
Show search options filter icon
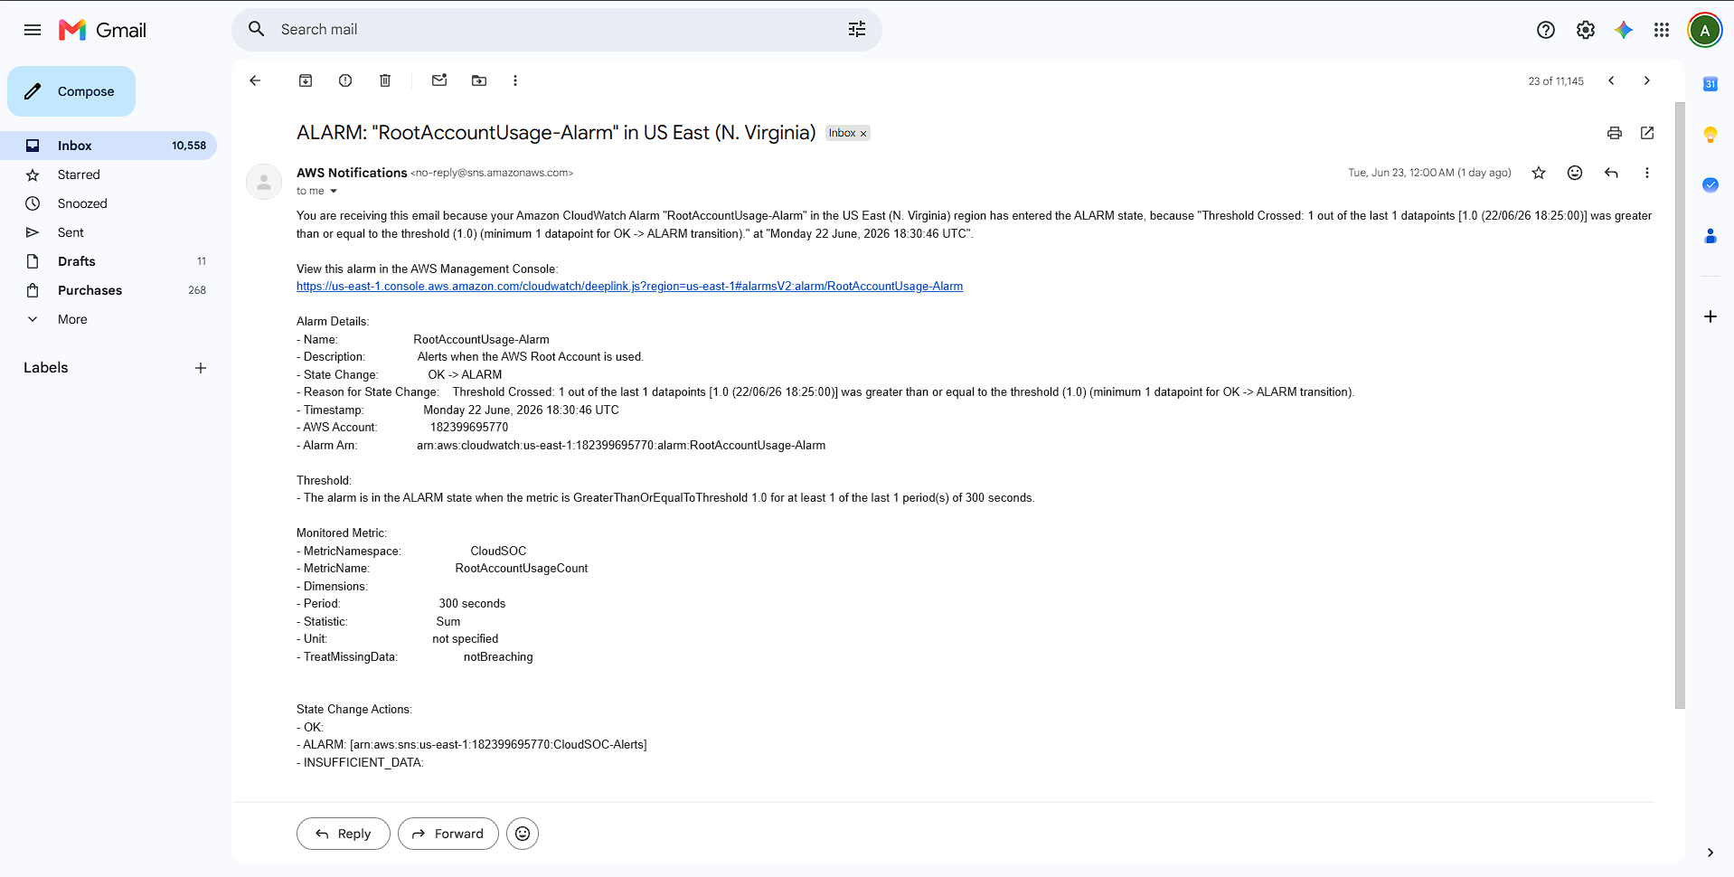857,30
